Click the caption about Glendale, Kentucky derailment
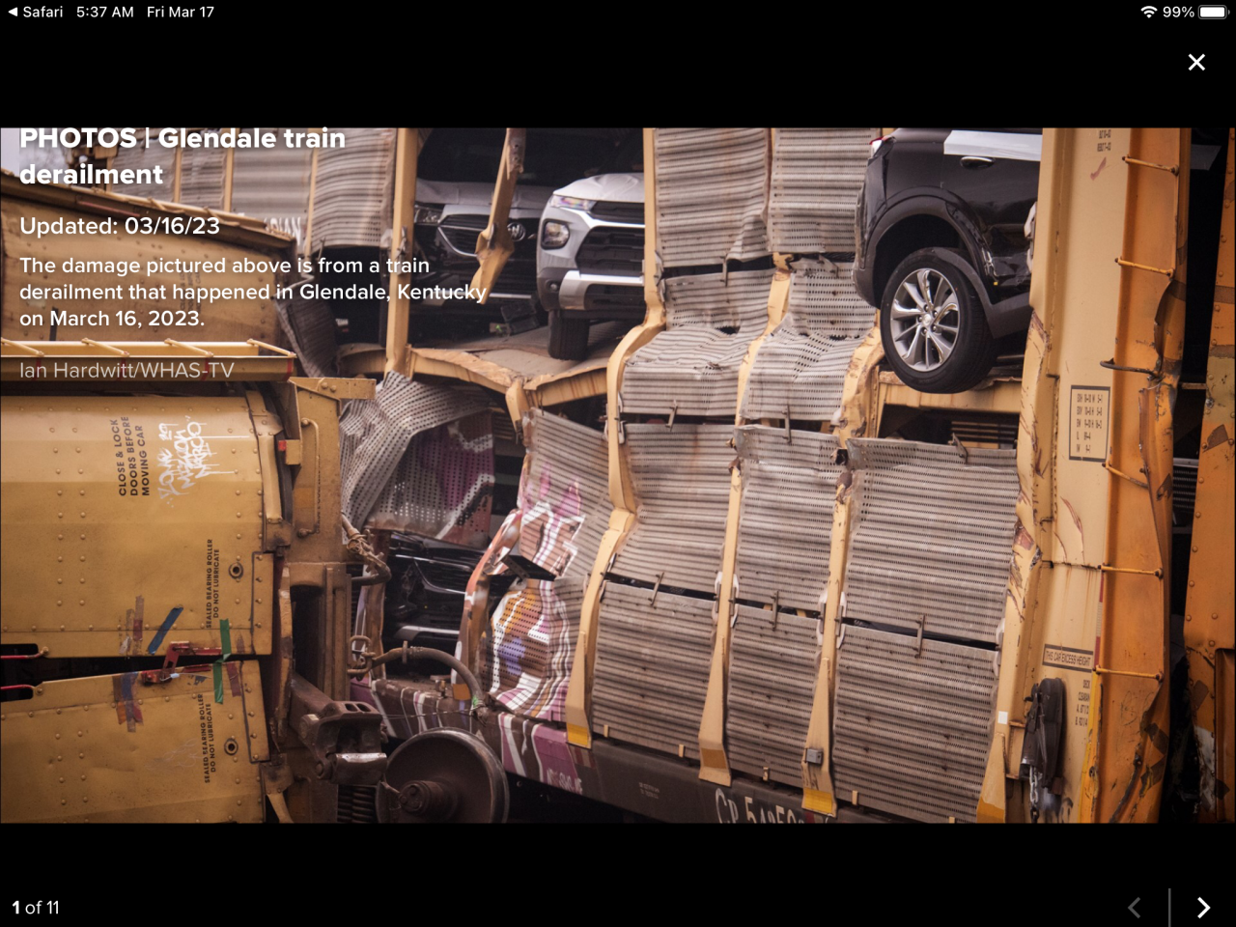 click(x=251, y=292)
